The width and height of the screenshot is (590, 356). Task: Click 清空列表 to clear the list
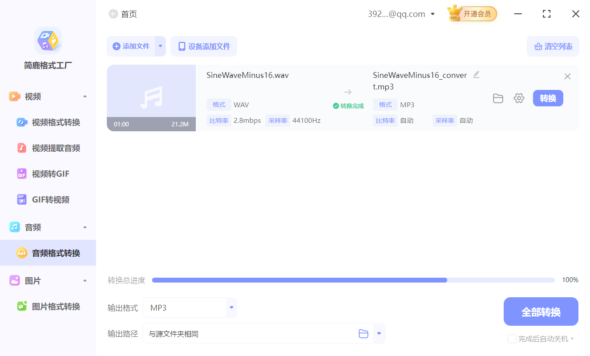tap(553, 46)
